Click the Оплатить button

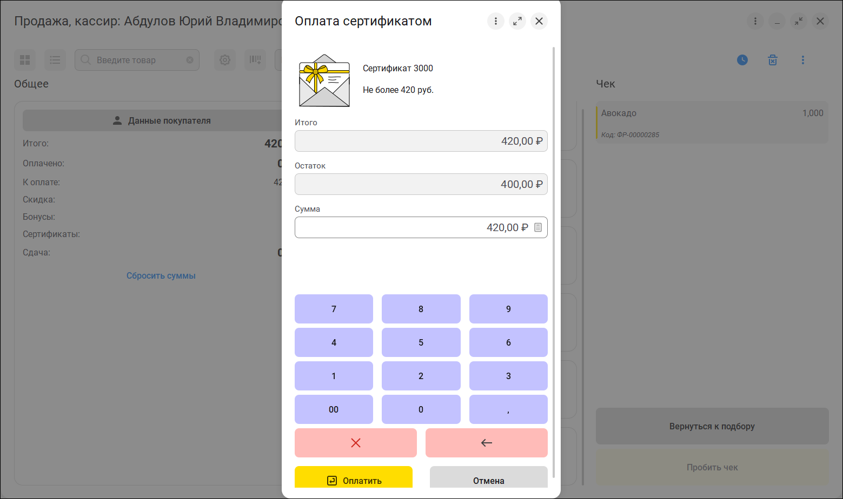click(x=354, y=478)
